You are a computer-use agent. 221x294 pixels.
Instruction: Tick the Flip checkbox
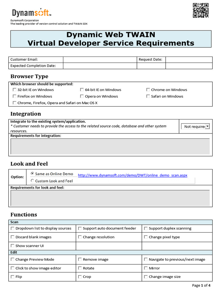coord(13,277)
